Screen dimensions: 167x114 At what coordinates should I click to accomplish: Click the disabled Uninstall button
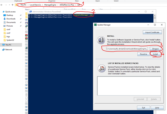(140, 99)
